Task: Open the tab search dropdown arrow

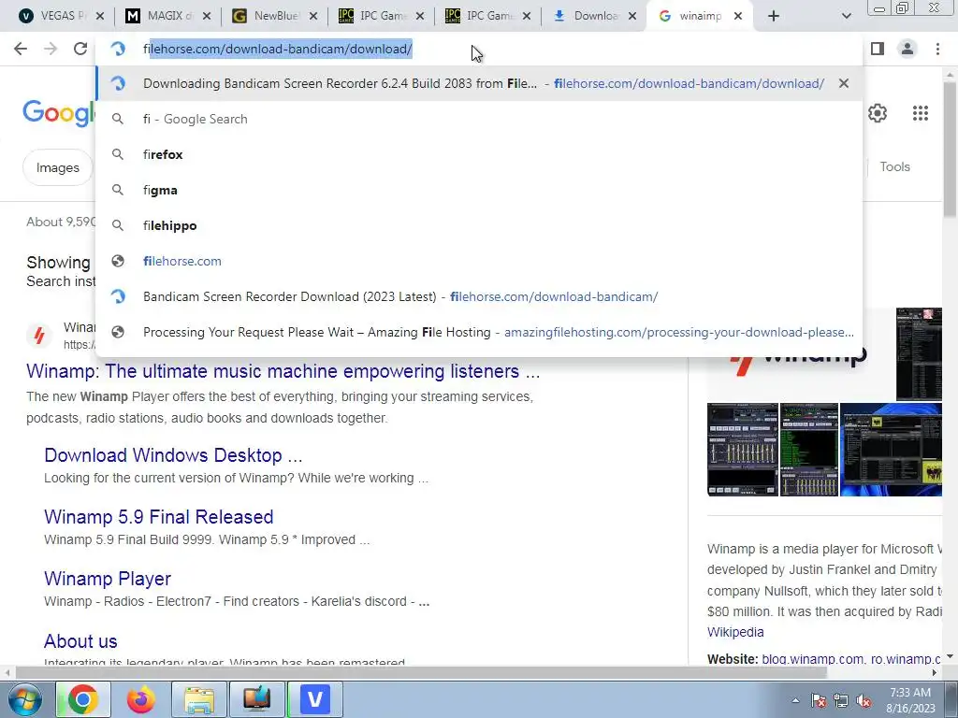Action: (x=846, y=16)
